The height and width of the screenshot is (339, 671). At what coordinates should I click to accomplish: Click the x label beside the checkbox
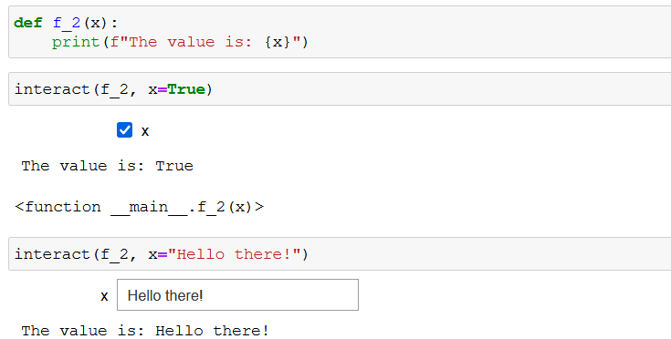145,131
